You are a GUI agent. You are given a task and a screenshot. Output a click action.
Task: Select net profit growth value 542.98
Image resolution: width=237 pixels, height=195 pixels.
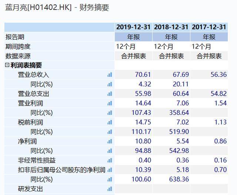point(179,151)
